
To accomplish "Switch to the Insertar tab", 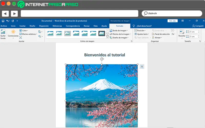I will click(23, 26).
